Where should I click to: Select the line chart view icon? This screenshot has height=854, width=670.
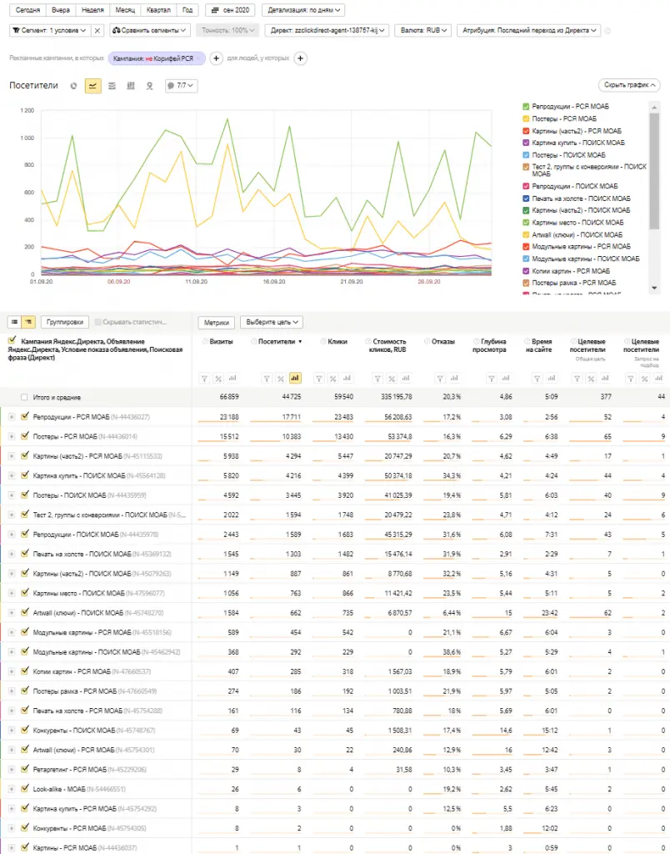click(93, 85)
